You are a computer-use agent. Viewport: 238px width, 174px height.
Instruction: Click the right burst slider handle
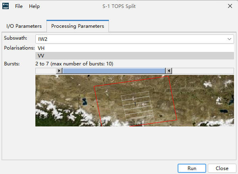pyautogui.click(x=169, y=71)
